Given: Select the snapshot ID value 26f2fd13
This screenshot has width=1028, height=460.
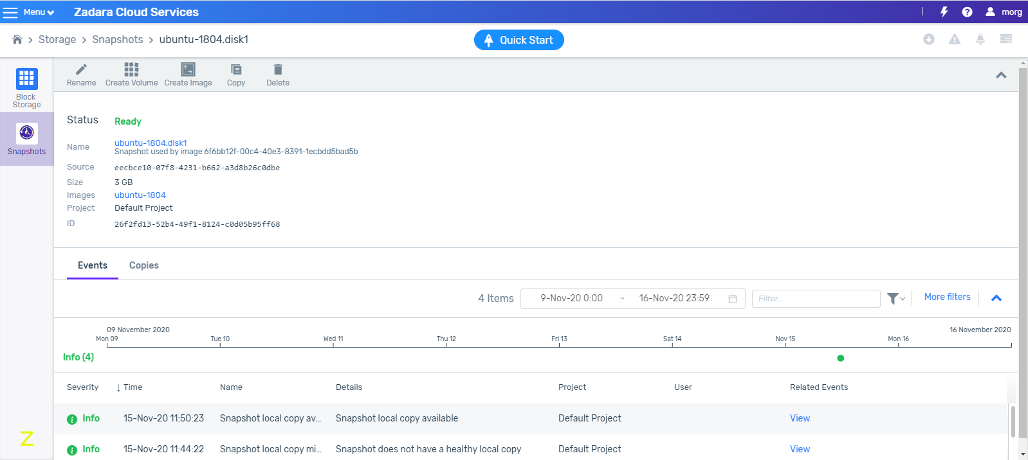Looking at the screenshot, I should 197,224.
